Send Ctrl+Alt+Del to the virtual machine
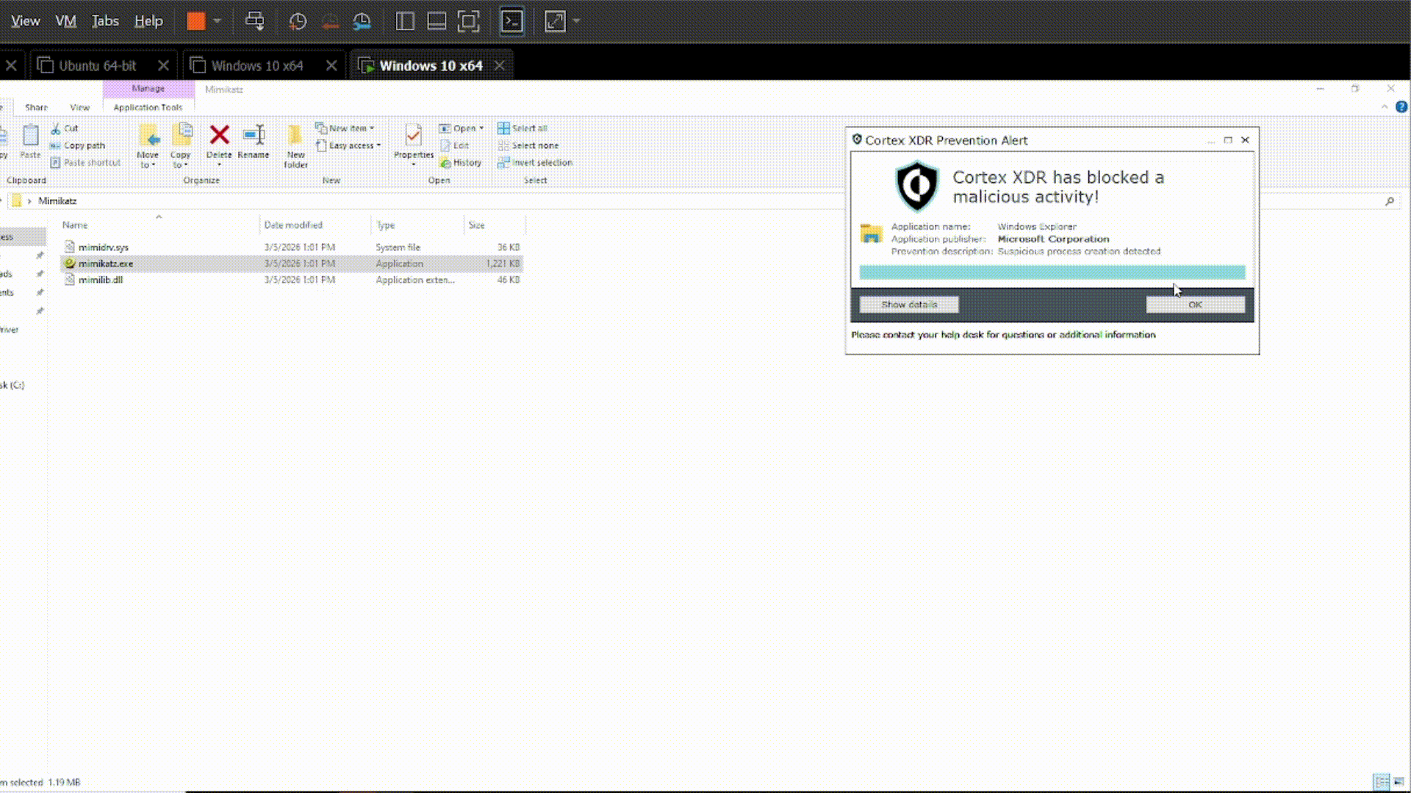Viewport: 1411px width, 793px height. tap(255, 21)
